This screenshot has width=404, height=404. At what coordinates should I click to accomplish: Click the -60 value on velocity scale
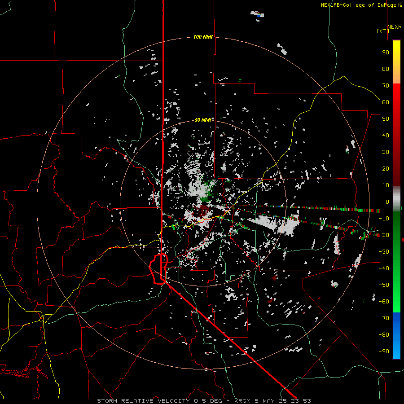pyautogui.click(x=384, y=302)
